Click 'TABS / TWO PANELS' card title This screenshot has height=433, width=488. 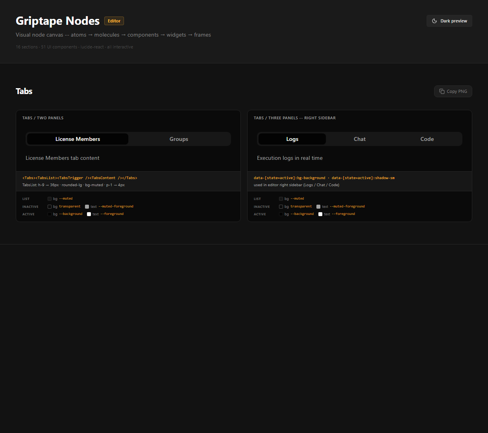(43, 118)
